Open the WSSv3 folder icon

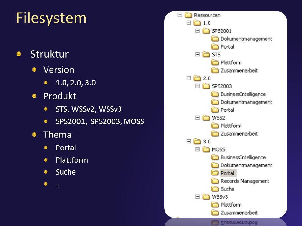click(x=206, y=196)
